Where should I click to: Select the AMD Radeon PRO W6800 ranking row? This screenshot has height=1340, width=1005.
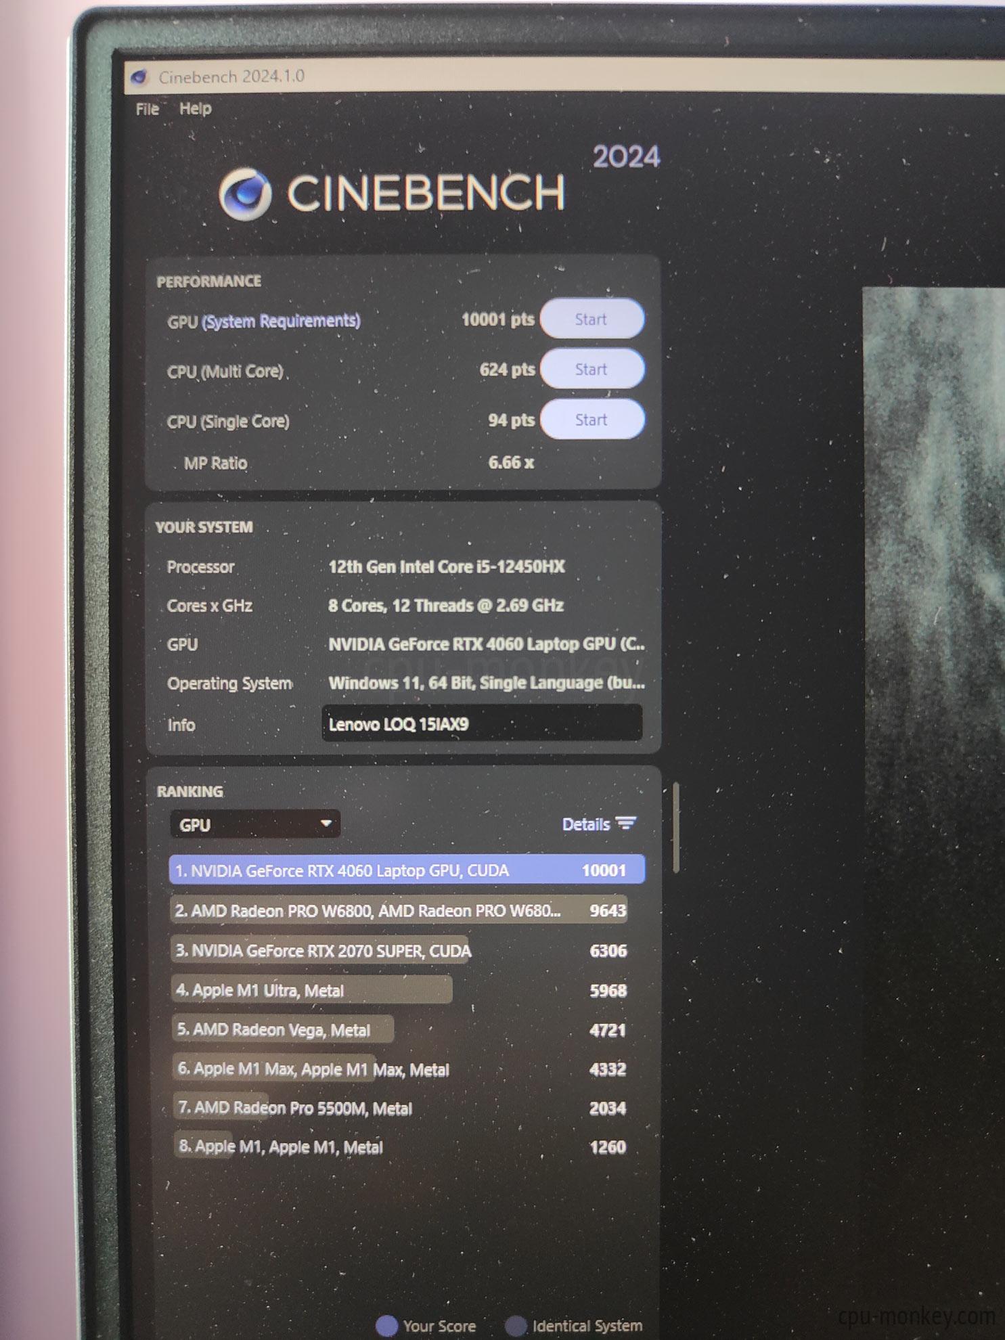pyautogui.click(x=400, y=910)
